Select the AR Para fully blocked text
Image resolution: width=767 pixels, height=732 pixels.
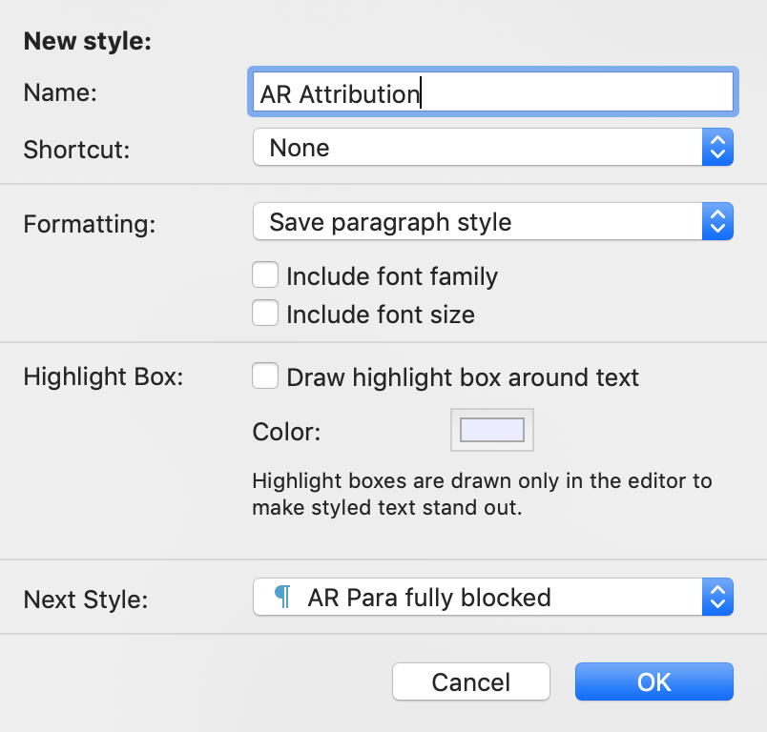(429, 598)
